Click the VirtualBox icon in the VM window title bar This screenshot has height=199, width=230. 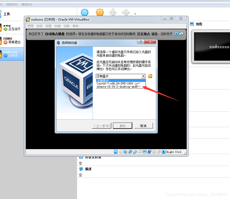pyautogui.click(x=28, y=20)
